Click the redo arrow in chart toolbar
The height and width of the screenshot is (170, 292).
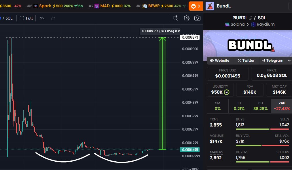[x=53, y=18]
